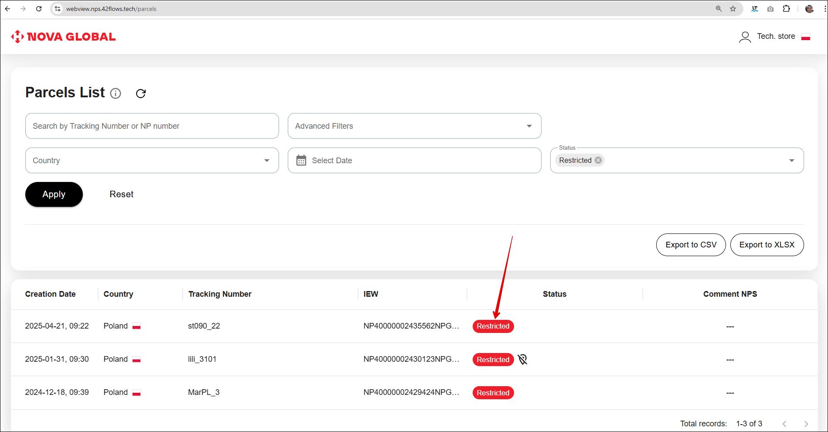Refresh the parcels list
The width and height of the screenshot is (828, 432).
[x=141, y=93]
